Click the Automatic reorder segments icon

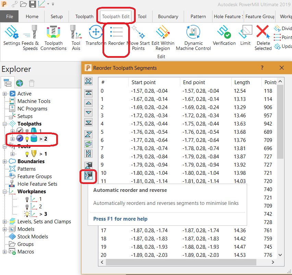88,165
